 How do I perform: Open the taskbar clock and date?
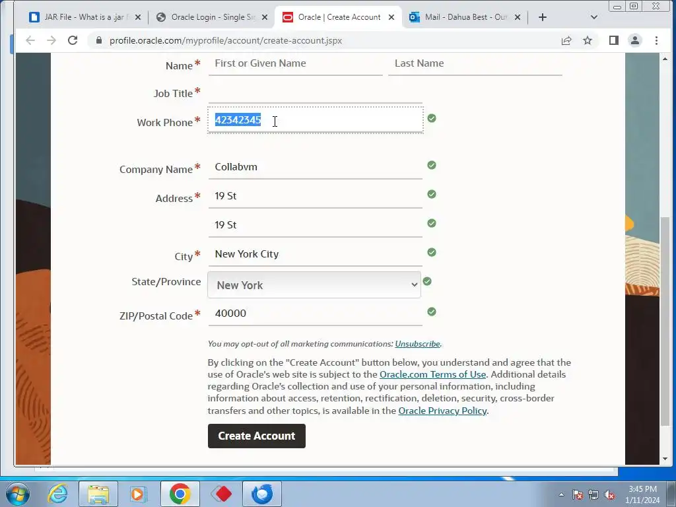[x=642, y=494]
